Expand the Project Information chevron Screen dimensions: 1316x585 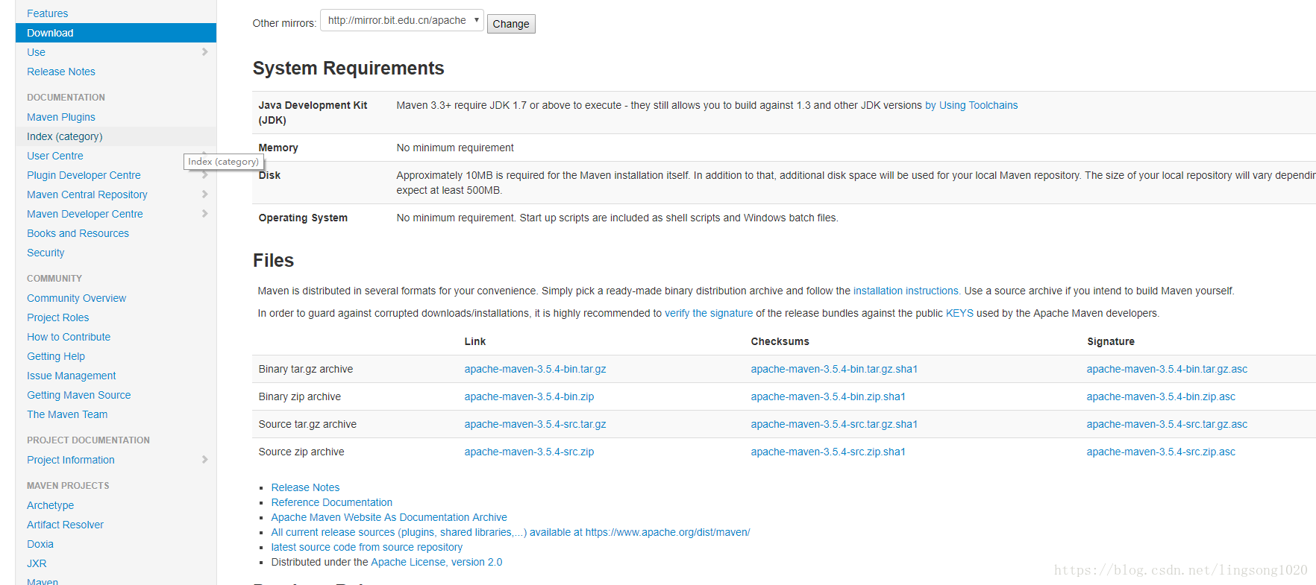[x=204, y=459]
